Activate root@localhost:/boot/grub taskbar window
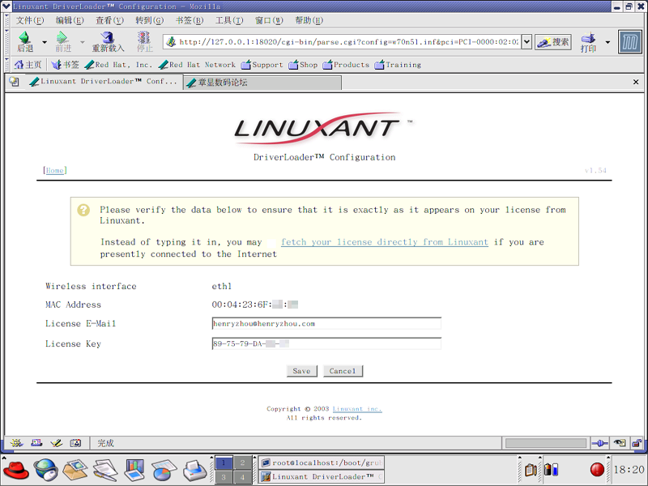 [x=322, y=463]
